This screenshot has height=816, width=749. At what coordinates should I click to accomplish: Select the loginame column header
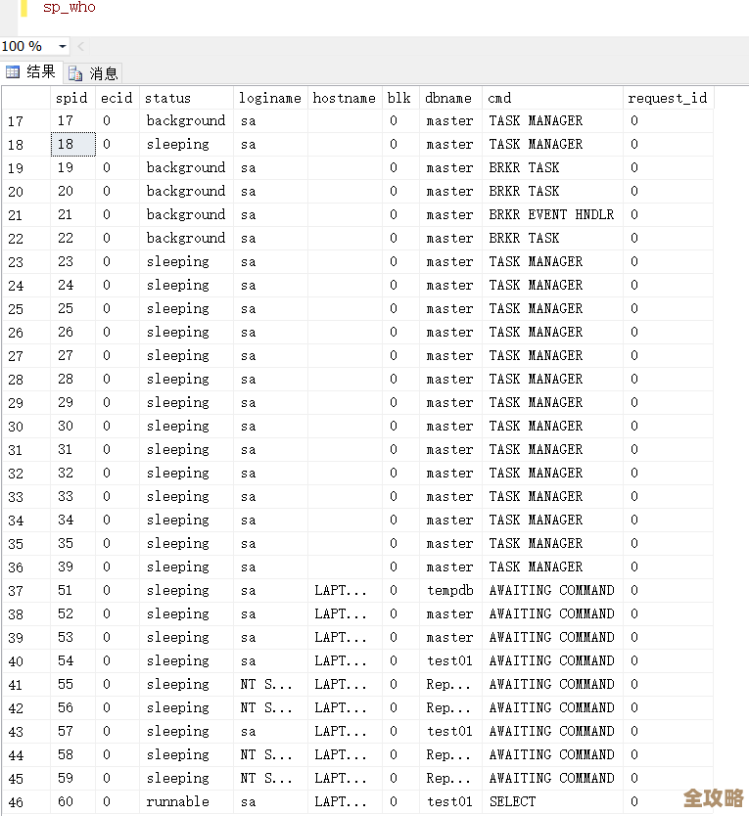(x=269, y=98)
